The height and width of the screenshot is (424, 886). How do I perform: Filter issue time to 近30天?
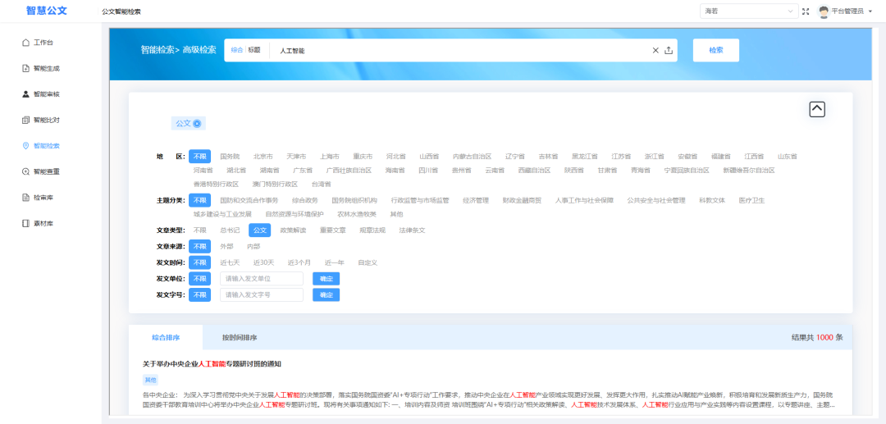[x=263, y=262]
